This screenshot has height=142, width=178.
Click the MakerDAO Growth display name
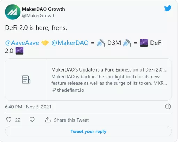[44, 9]
